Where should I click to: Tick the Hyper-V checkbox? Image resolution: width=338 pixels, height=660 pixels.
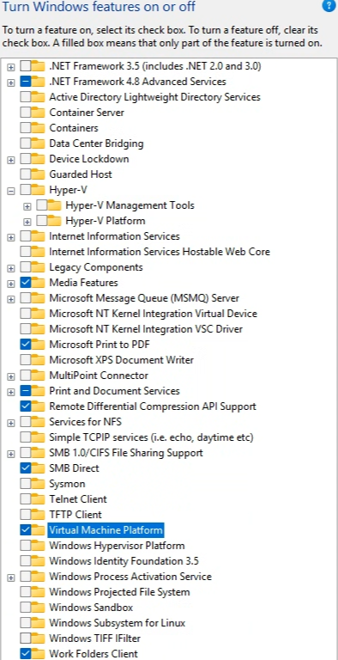(25, 190)
